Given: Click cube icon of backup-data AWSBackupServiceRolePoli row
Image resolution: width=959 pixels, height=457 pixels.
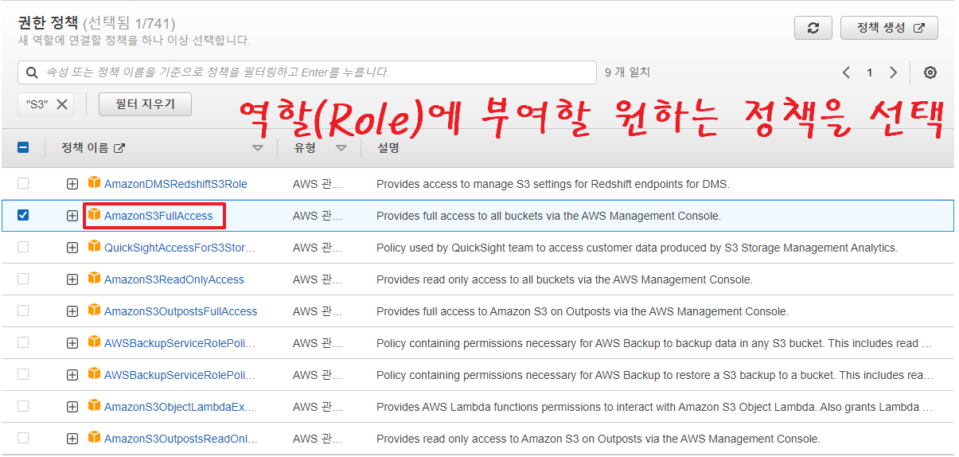Looking at the screenshot, I should (x=95, y=342).
